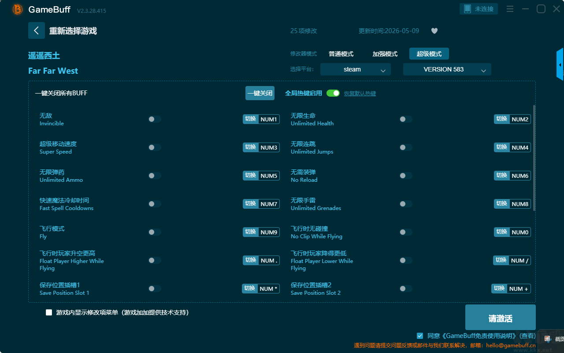Click the GameBuff logo icon
The width and height of the screenshot is (564, 353).
click(18, 9)
